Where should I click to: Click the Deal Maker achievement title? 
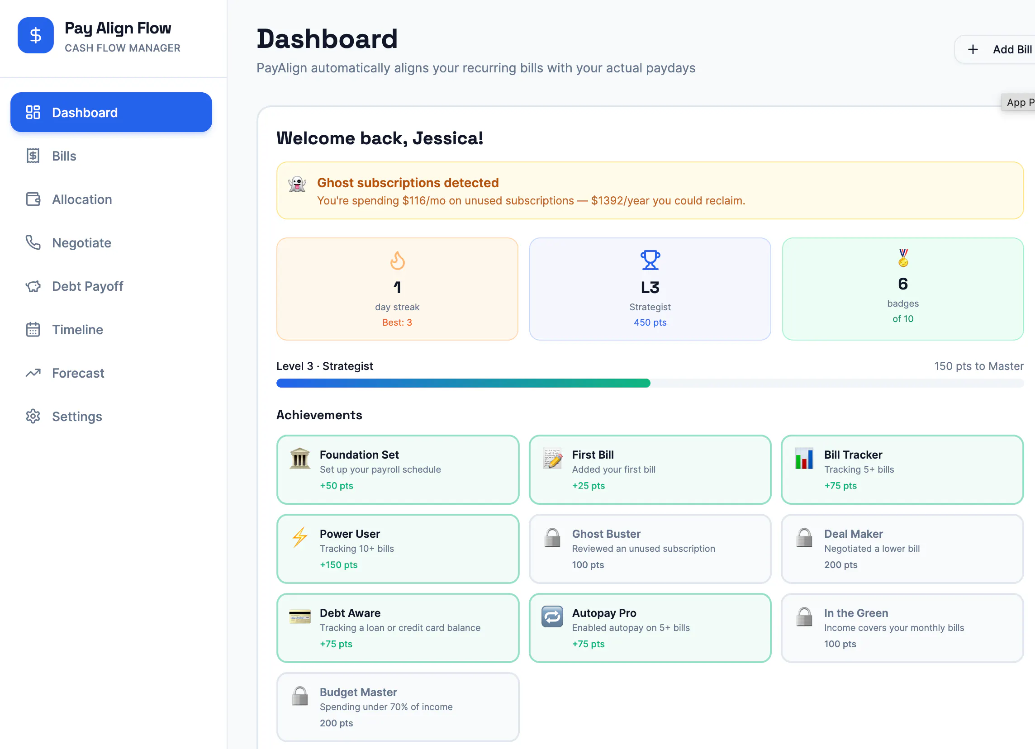click(853, 534)
